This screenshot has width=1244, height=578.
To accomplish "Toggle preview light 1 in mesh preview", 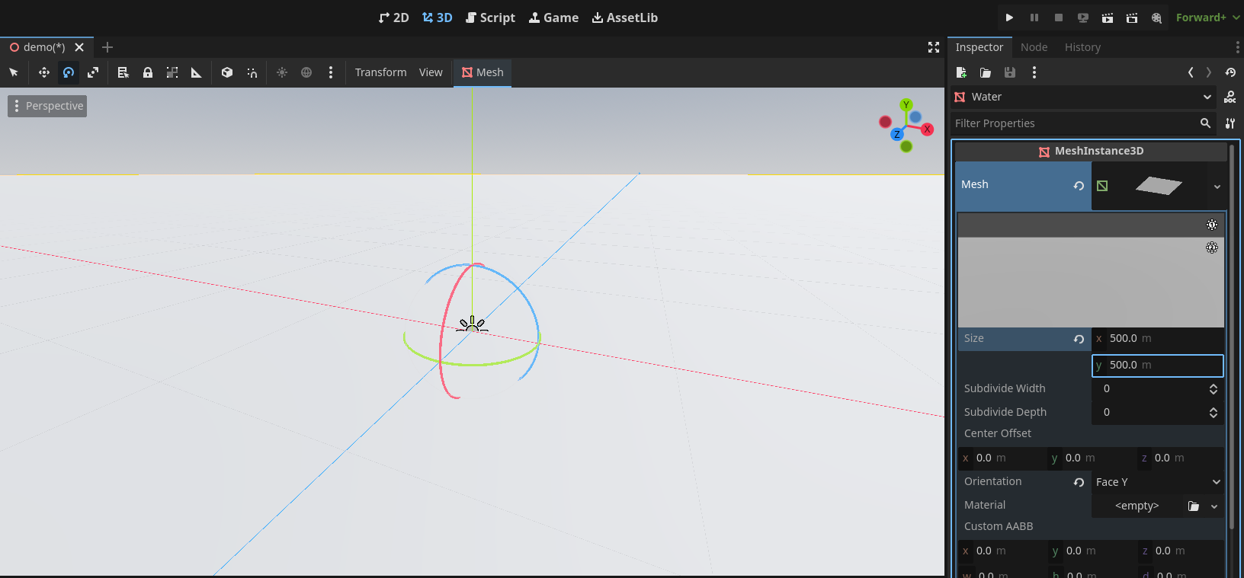I will 1212,225.
